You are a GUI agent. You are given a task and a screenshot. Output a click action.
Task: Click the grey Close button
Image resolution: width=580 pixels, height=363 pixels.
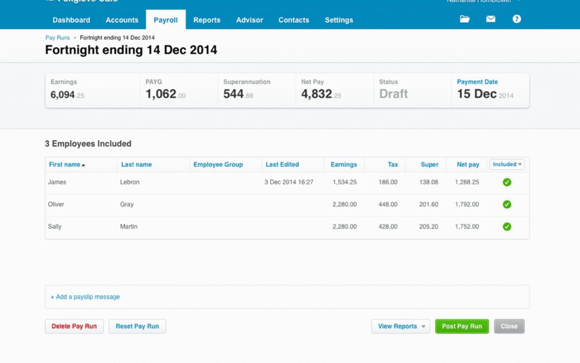(509, 326)
